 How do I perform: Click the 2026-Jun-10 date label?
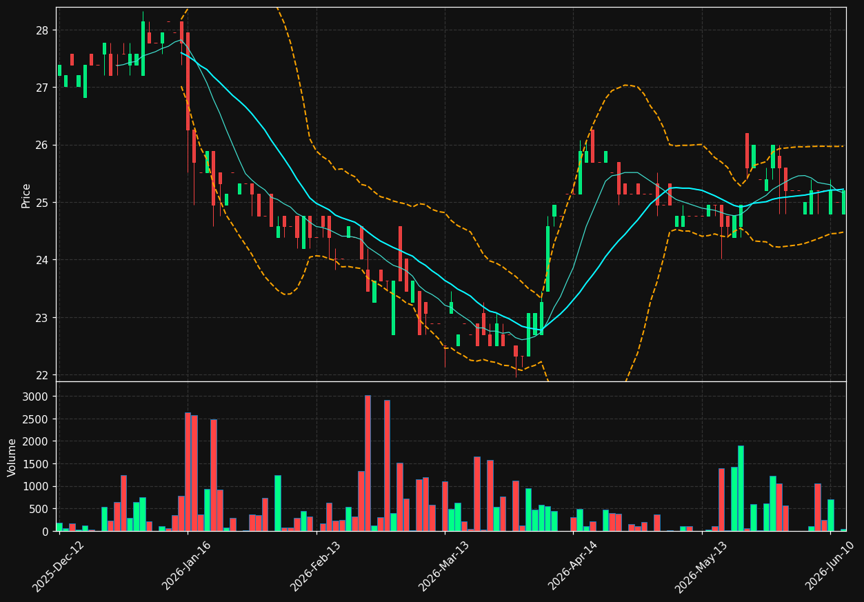(830, 565)
